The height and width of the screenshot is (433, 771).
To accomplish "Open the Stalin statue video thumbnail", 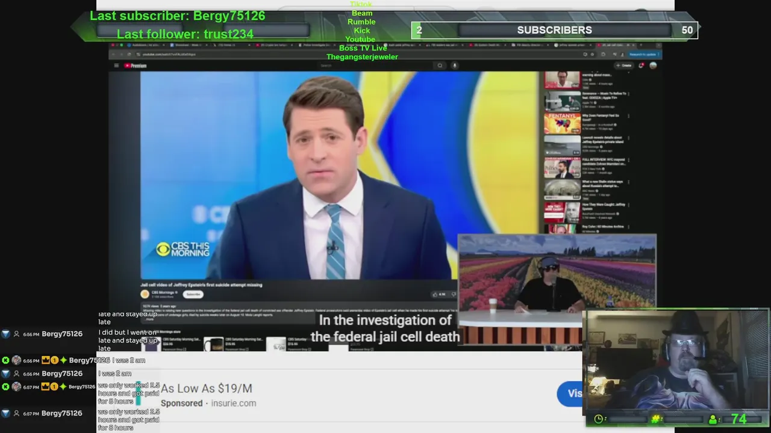I will click(563, 189).
